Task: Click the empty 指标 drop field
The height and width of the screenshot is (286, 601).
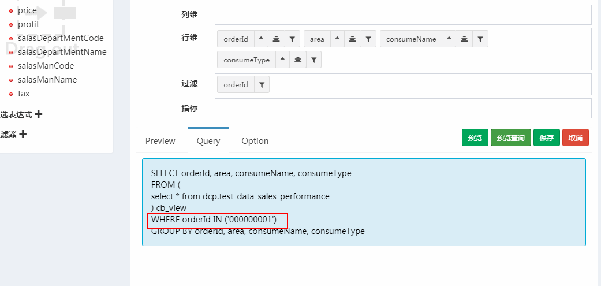Action: (403, 109)
